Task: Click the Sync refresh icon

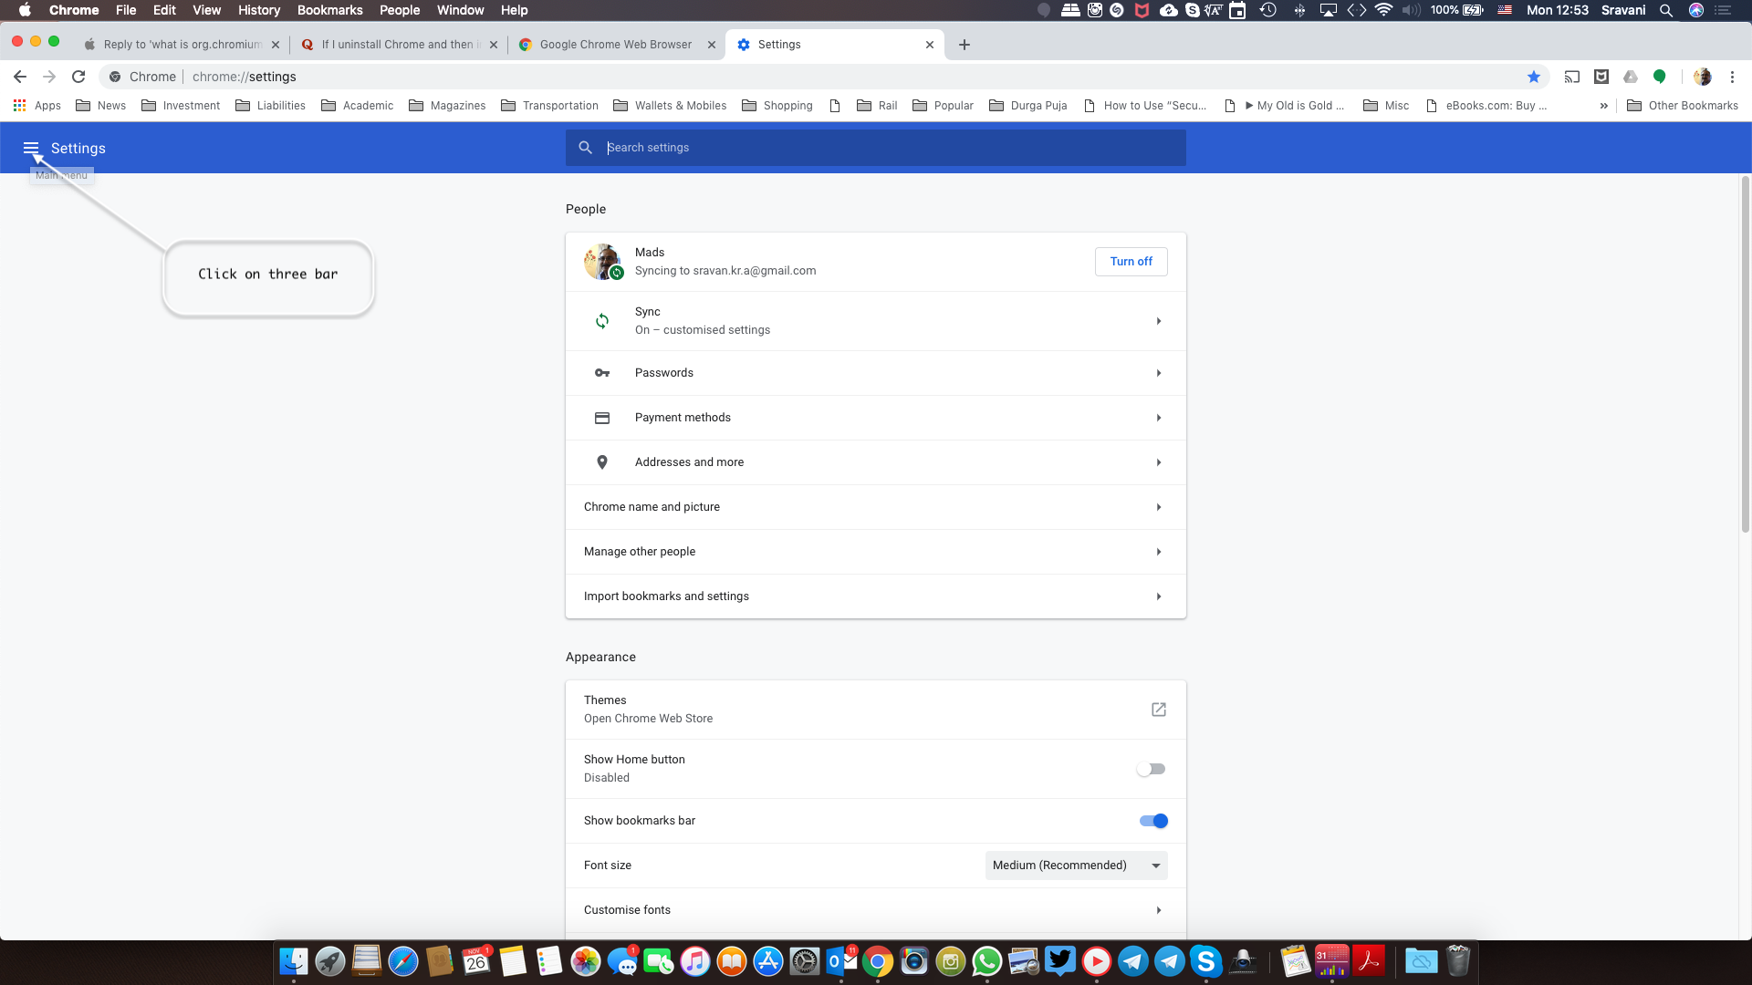Action: [602, 320]
